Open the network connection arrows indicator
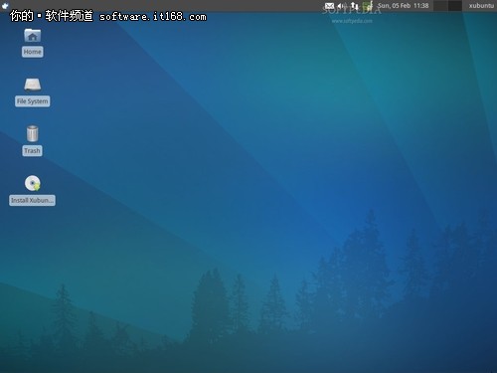The height and width of the screenshot is (373, 497). coord(355,6)
